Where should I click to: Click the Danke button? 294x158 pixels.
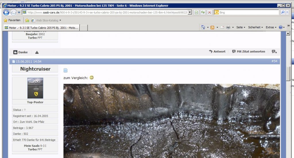20,52
